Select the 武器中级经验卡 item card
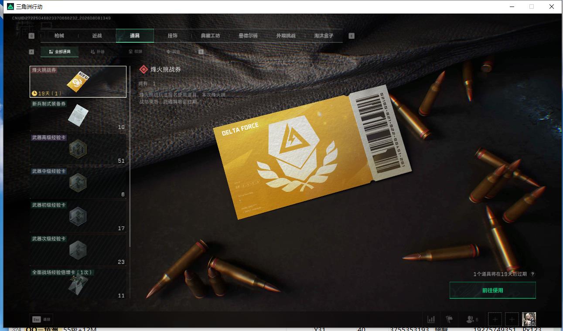This screenshot has width=563, height=331. pyautogui.click(x=78, y=183)
